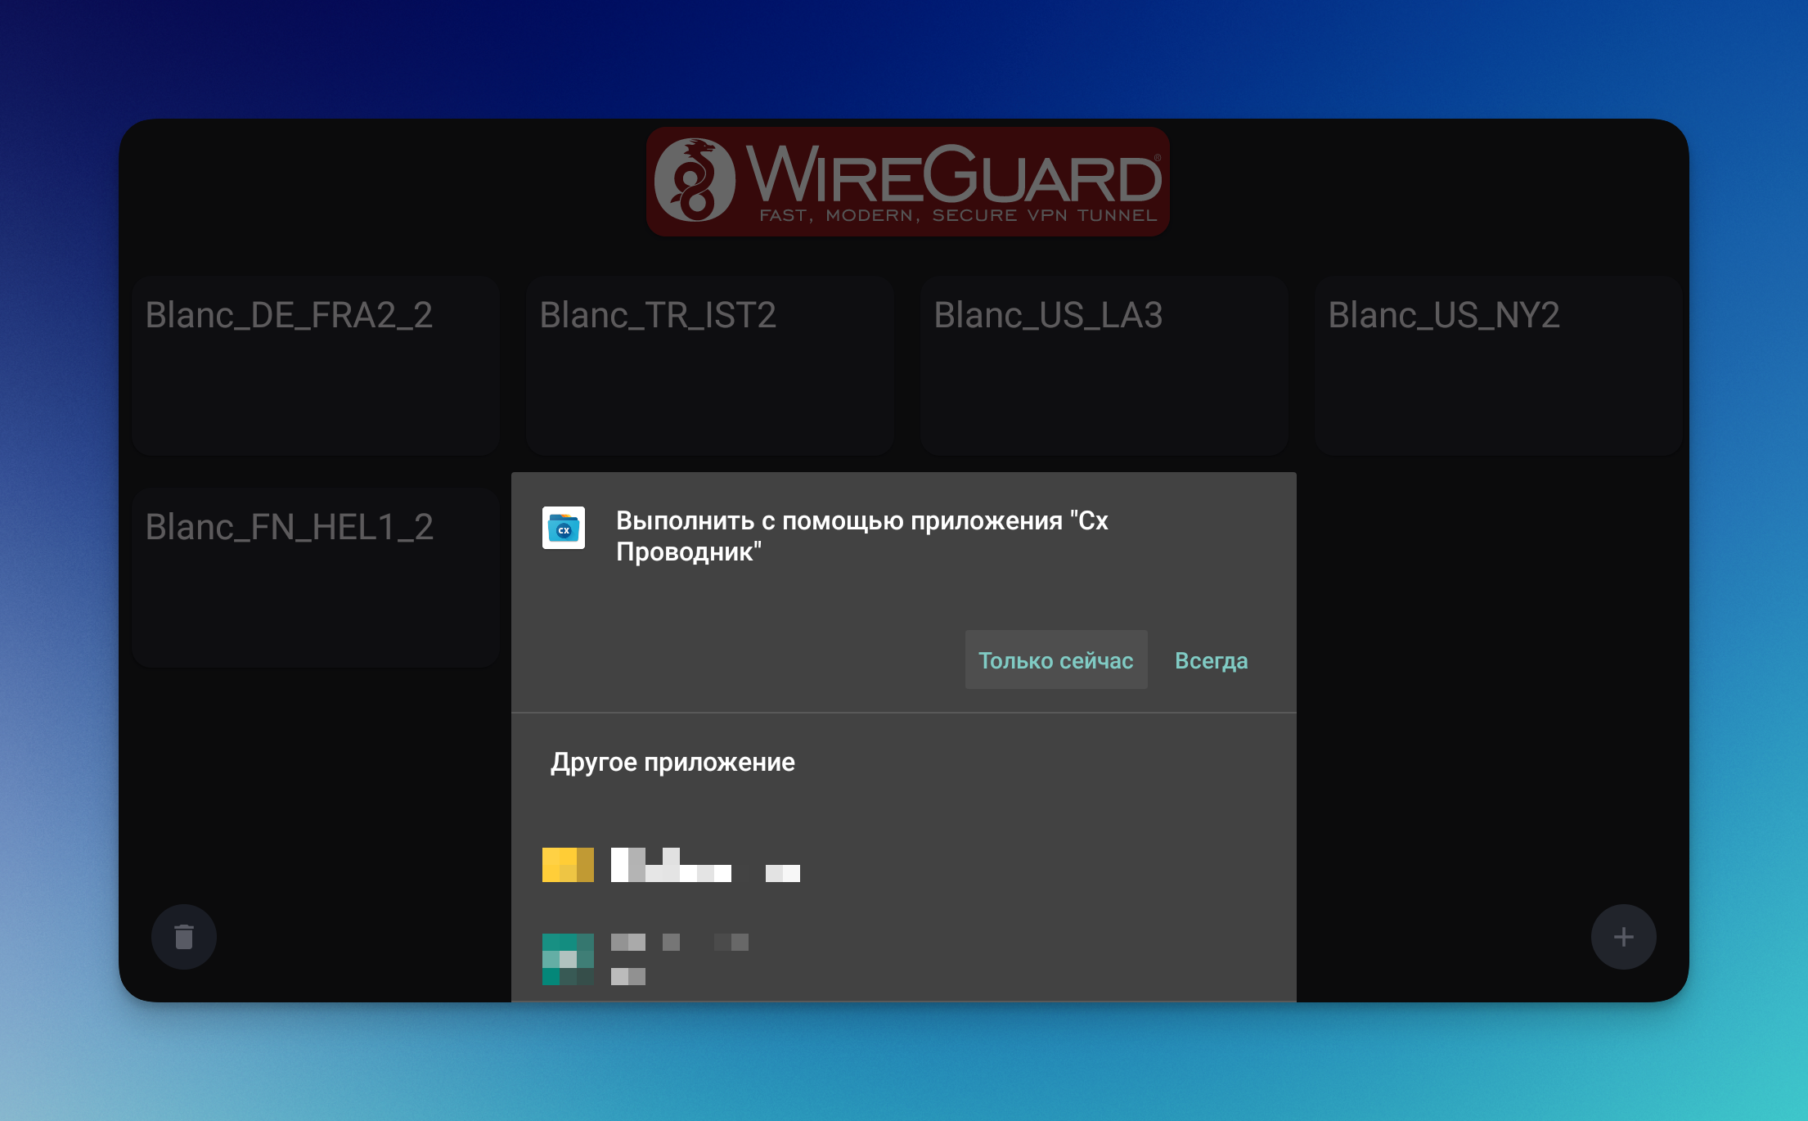Click the WireGuard wordmark text in banner

953,174
